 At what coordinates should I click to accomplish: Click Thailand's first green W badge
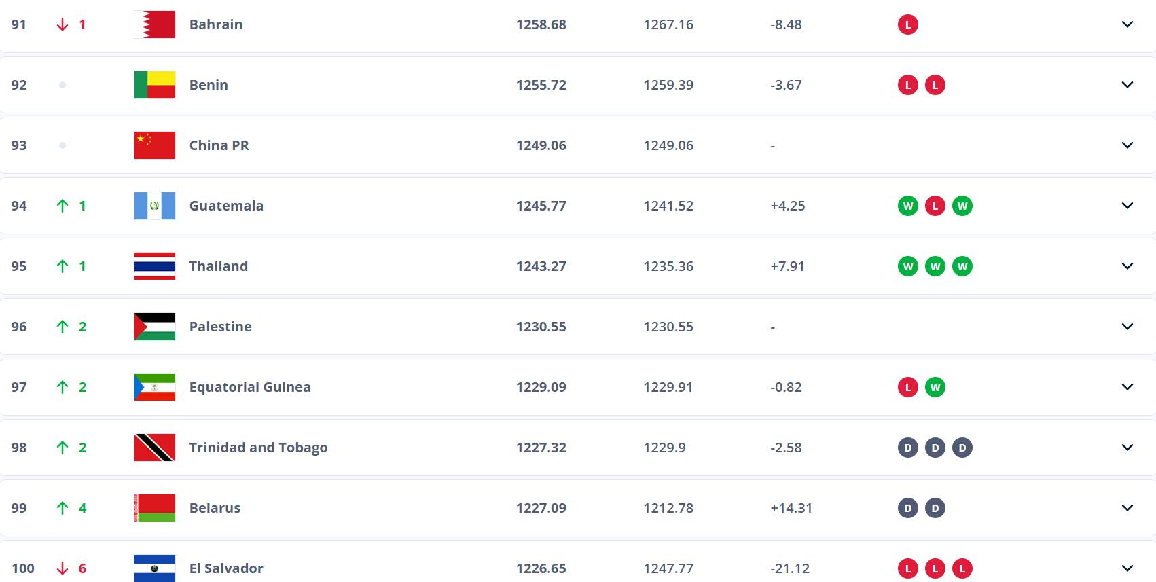pyautogui.click(x=907, y=266)
